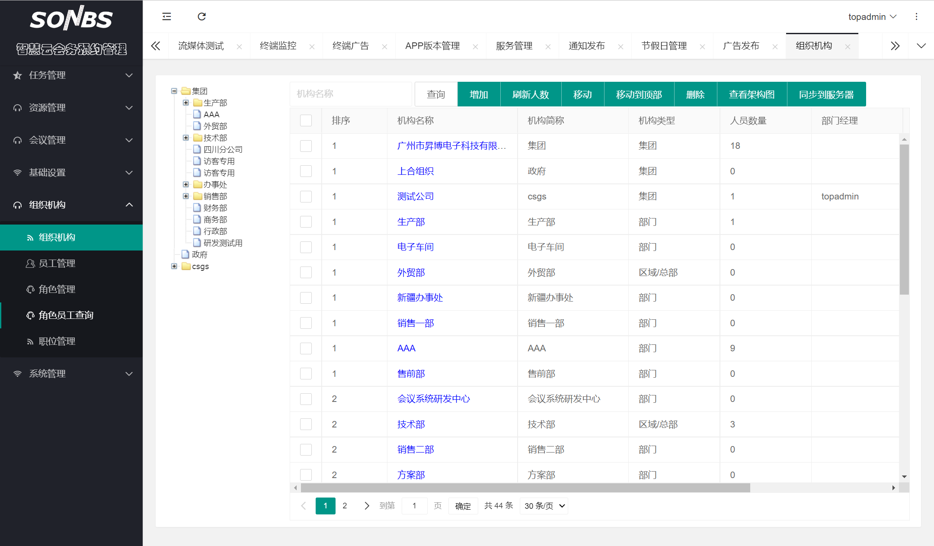
Task: Check the select-all header checkbox
Action: pyautogui.click(x=306, y=120)
